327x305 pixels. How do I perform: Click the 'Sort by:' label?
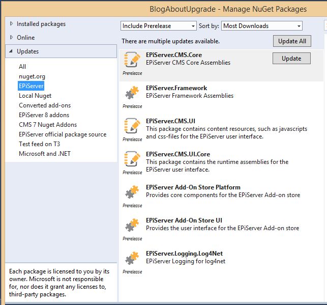[x=209, y=26]
